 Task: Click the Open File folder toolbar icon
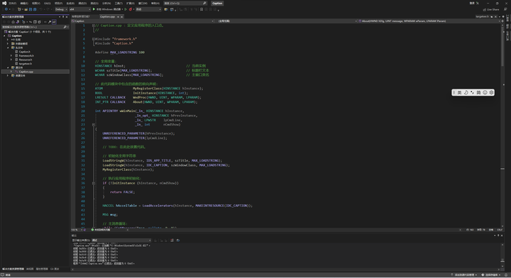tap(26, 9)
